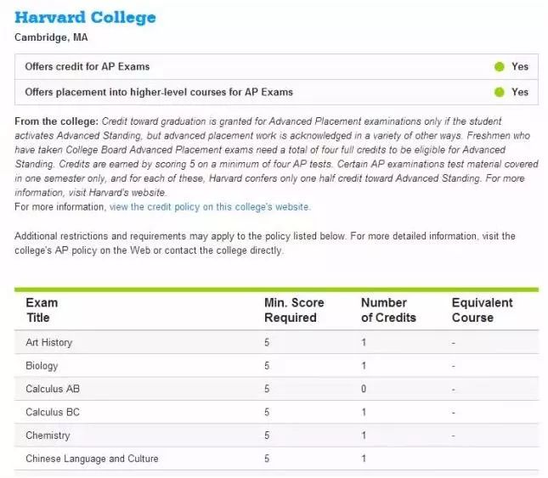Click the green dot beside AP credit Yes

(500, 66)
